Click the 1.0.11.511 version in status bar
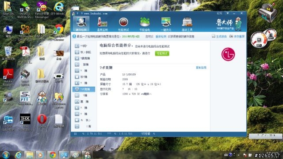This screenshot has width=283, height=159. coord(126,134)
